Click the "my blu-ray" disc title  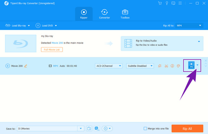tap(47, 36)
